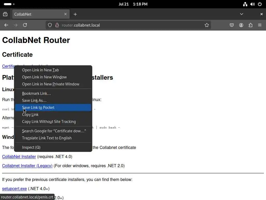The height and width of the screenshot is (200, 266).
Task: Open the setupcert.exe link
Action: [15, 189]
